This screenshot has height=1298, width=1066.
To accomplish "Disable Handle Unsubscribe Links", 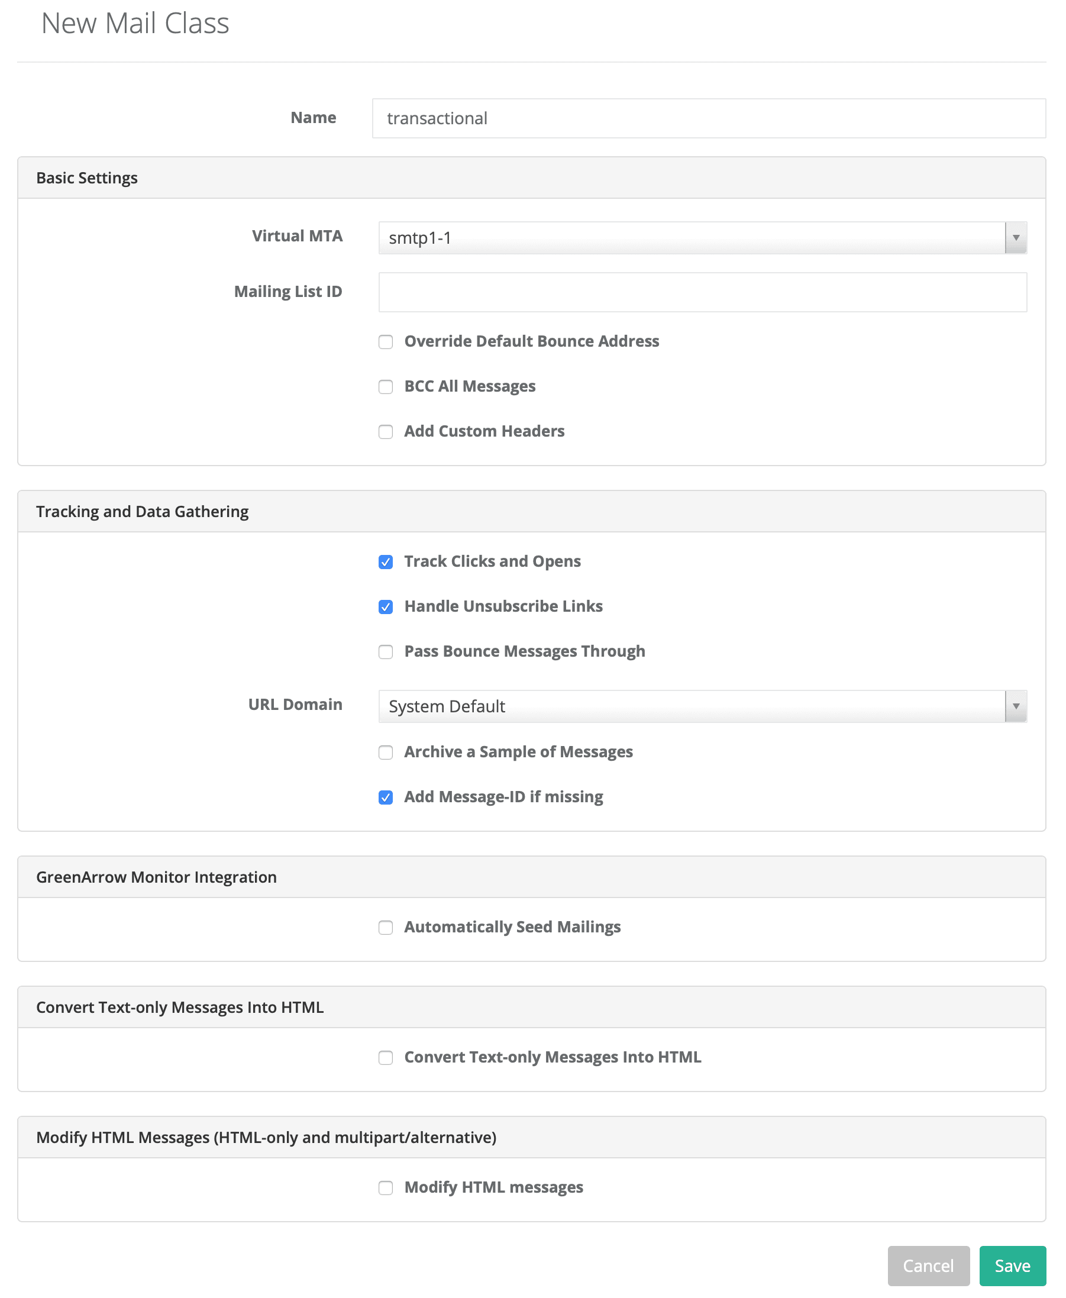I will click(386, 606).
